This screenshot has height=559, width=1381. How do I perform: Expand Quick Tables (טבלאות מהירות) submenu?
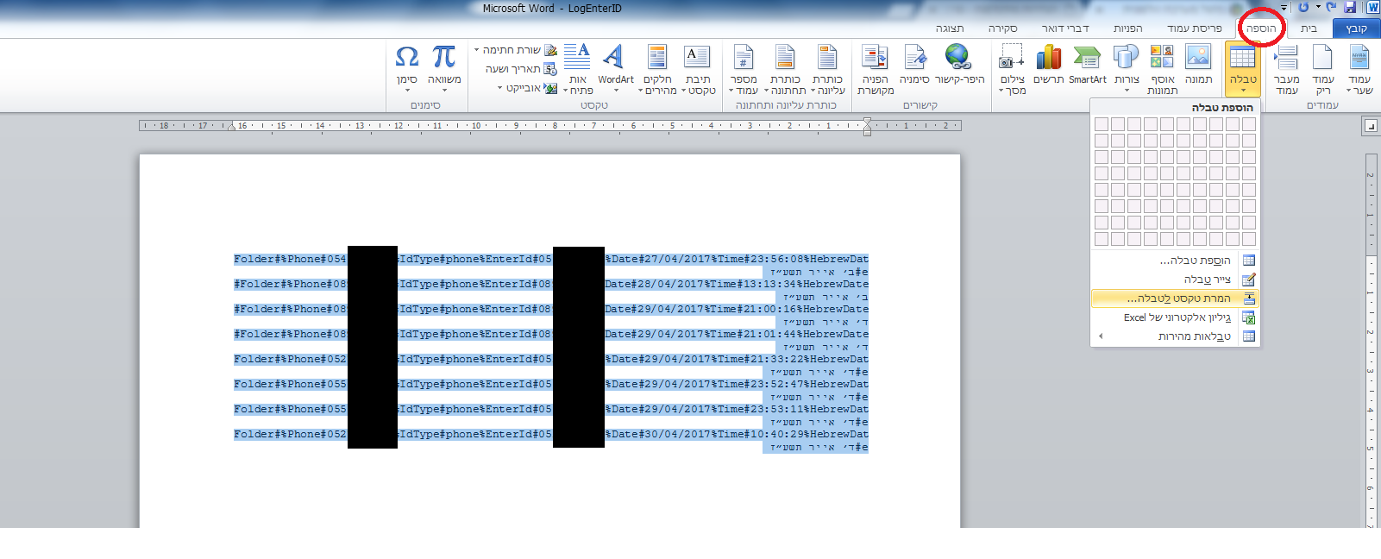tap(1175, 336)
